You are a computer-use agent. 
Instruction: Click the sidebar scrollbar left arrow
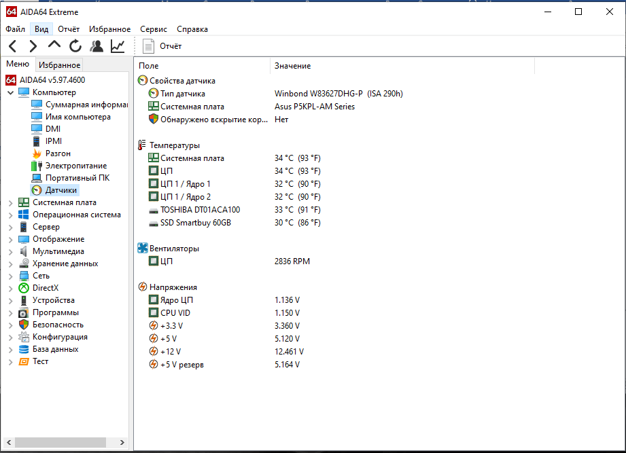click(9, 442)
